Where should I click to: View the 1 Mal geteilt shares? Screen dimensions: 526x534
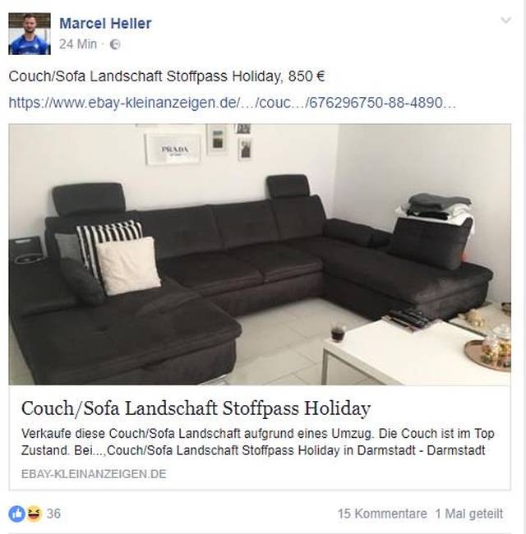pyautogui.click(x=469, y=514)
